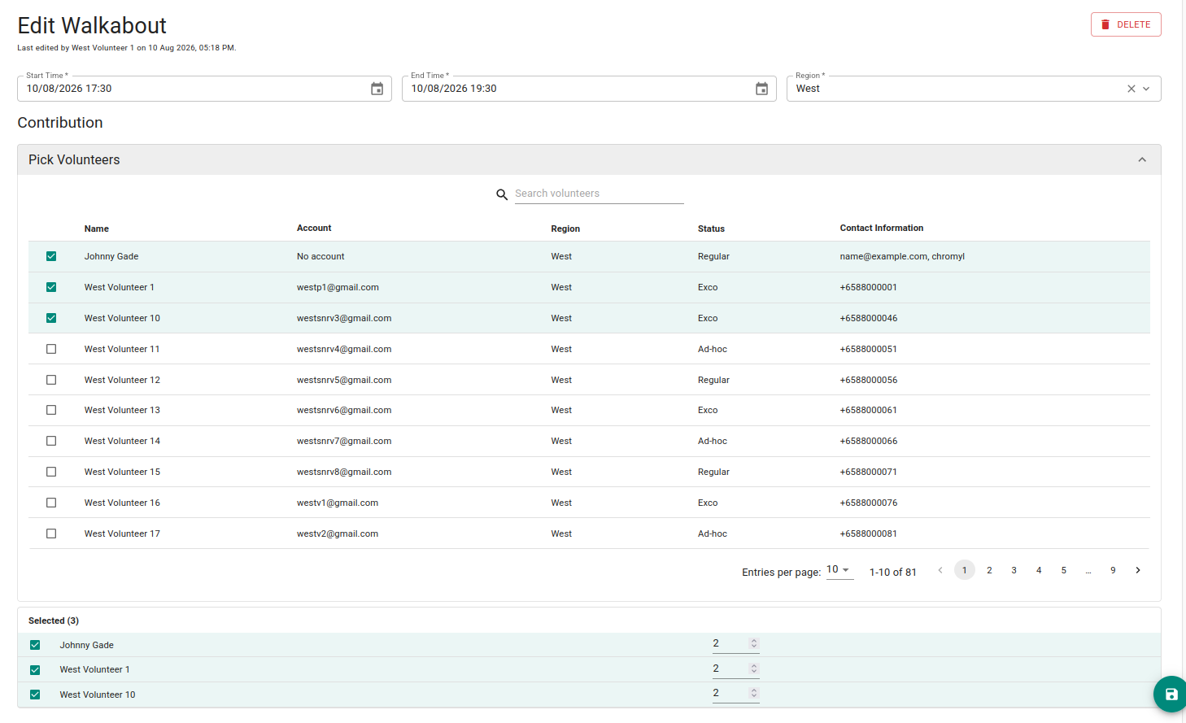The width and height of the screenshot is (1186, 723).
Task: Go to previous volunteers page
Action: [940, 570]
